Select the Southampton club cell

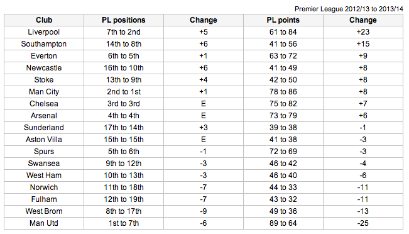(x=44, y=44)
